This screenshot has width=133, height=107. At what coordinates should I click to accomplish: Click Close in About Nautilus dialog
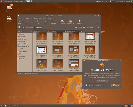click(x=116, y=85)
